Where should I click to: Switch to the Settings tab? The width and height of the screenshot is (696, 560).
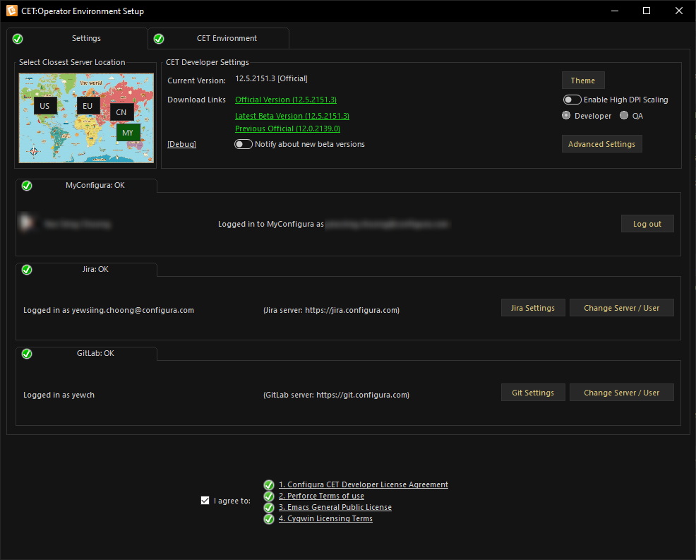click(x=77, y=39)
